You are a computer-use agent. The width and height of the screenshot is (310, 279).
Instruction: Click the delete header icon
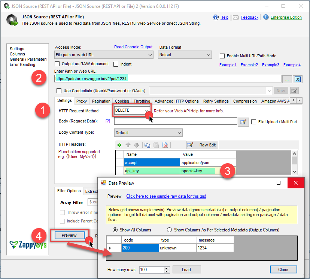coord(165,145)
